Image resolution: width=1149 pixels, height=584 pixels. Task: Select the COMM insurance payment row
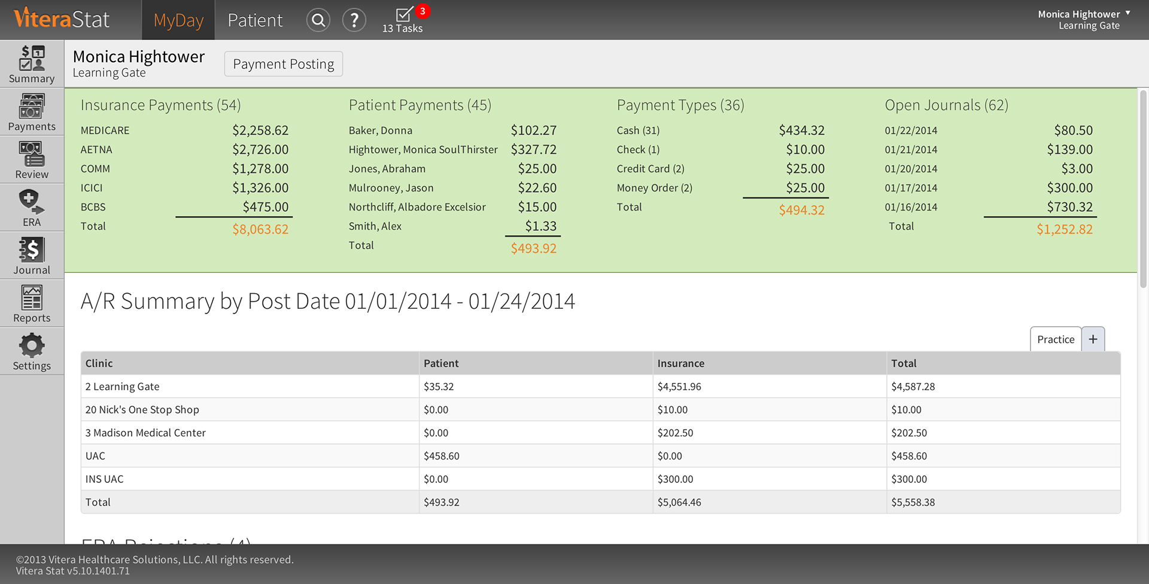[x=184, y=169]
